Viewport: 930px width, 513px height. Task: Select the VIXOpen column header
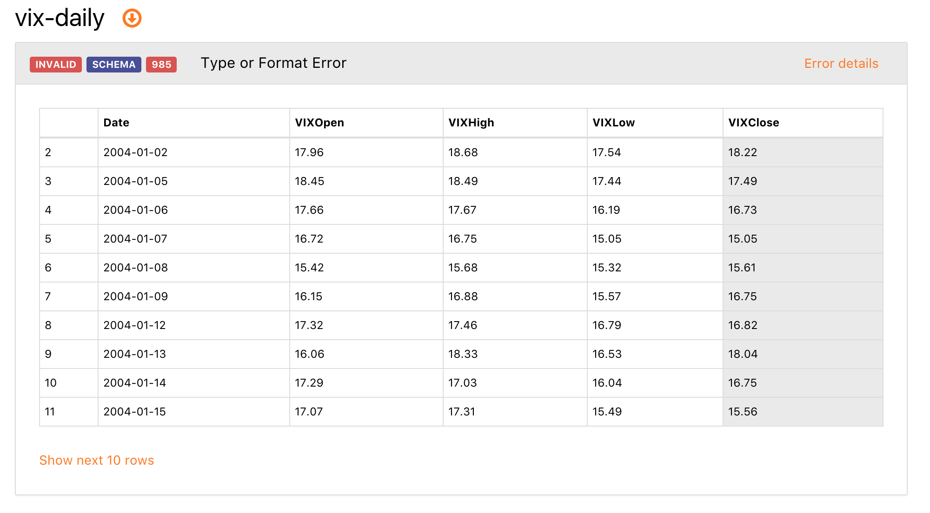tap(366, 123)
